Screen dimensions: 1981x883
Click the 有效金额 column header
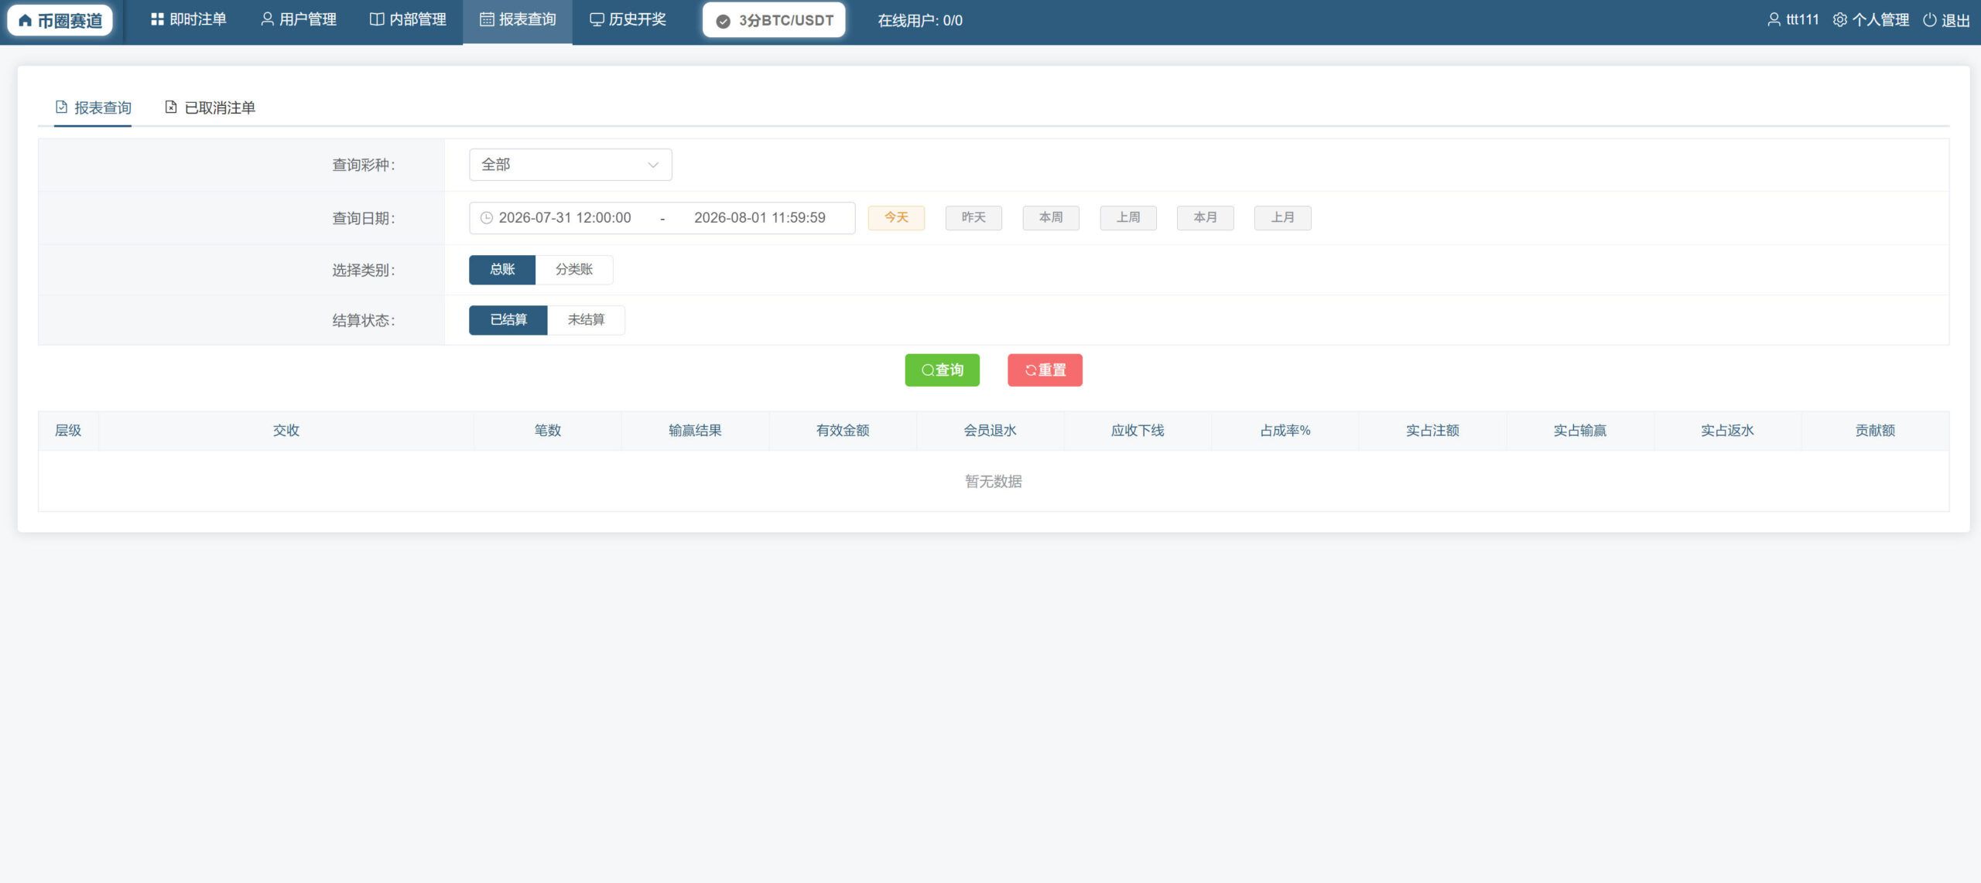[x=843, y=431]
